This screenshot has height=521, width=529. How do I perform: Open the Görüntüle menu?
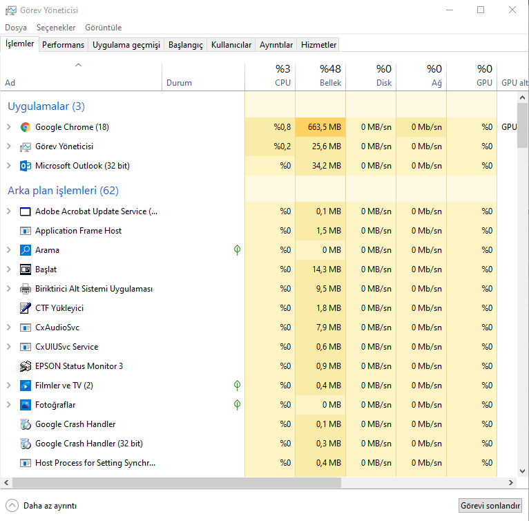(103, 28)
